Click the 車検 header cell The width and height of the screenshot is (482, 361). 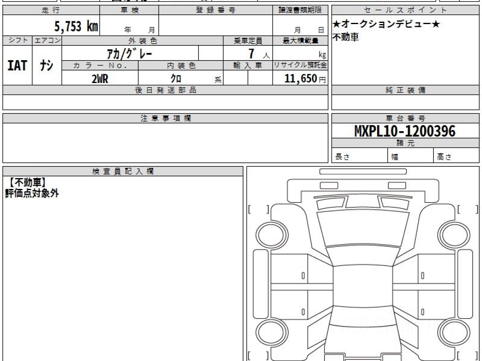tap(129, 10)
